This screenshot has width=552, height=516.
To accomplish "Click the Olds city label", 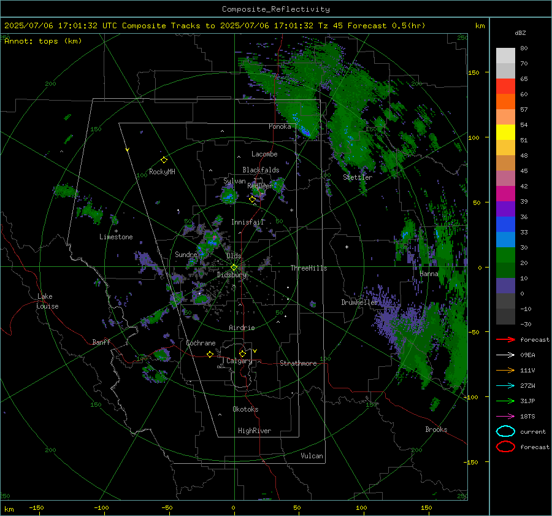I will click(x=234, y=256).
